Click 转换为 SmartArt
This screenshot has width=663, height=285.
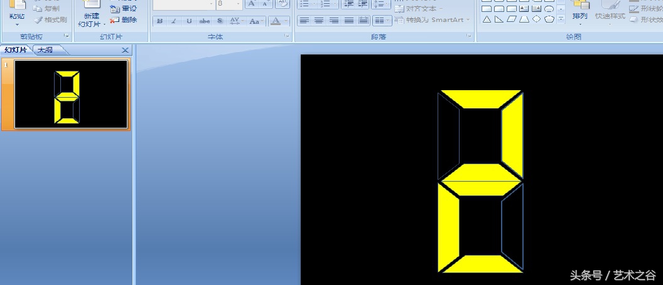click(x=432, y=20)
